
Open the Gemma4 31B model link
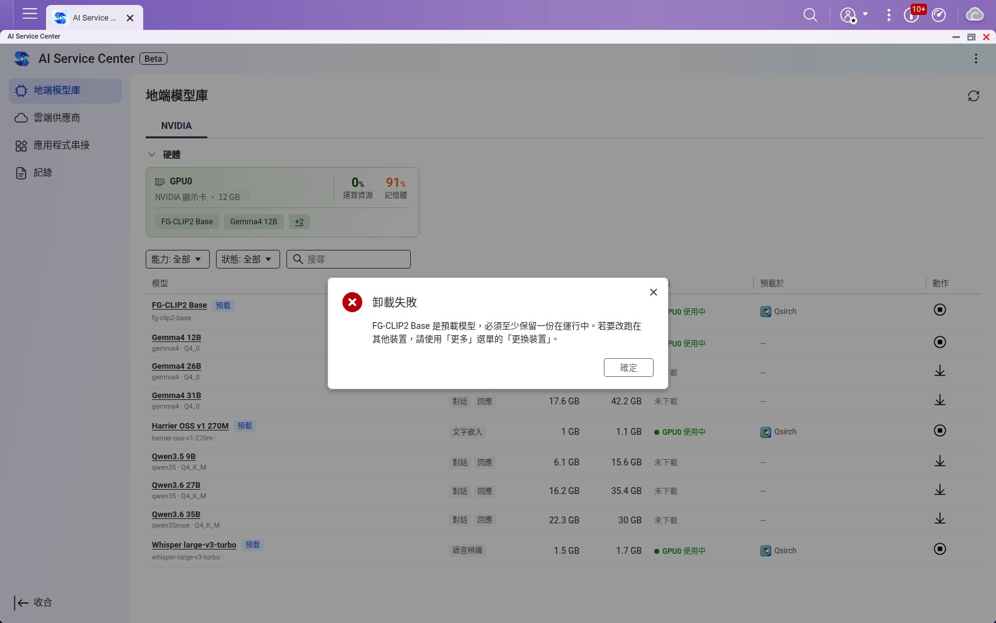tap(176, 396)
